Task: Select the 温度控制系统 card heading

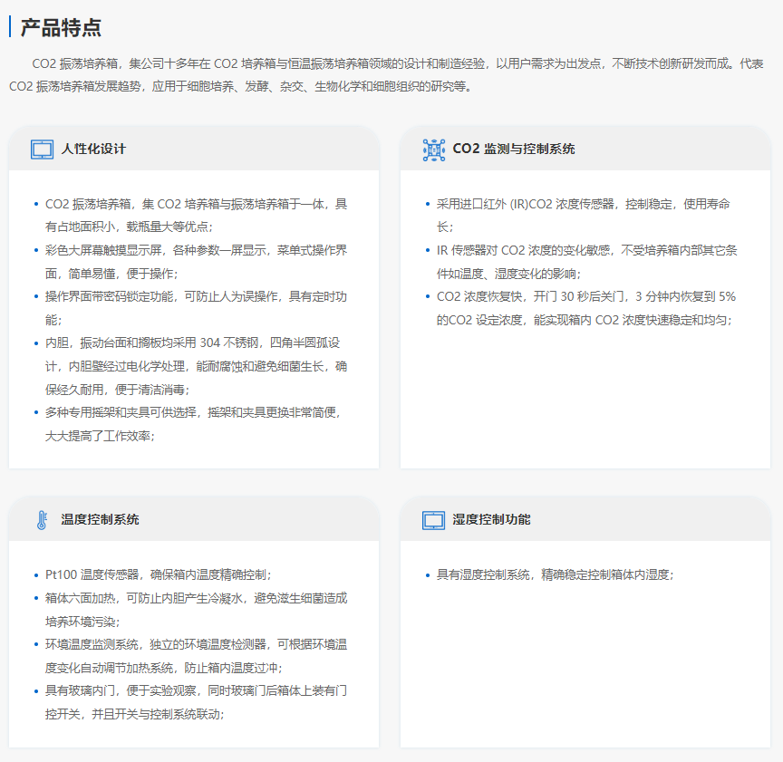Action: pyautogui.click(x=100, y=520)
